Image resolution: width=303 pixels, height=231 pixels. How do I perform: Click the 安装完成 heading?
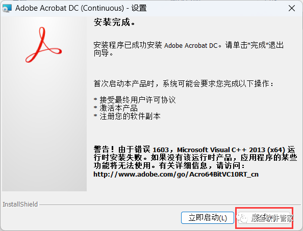(x=114, y=22)
